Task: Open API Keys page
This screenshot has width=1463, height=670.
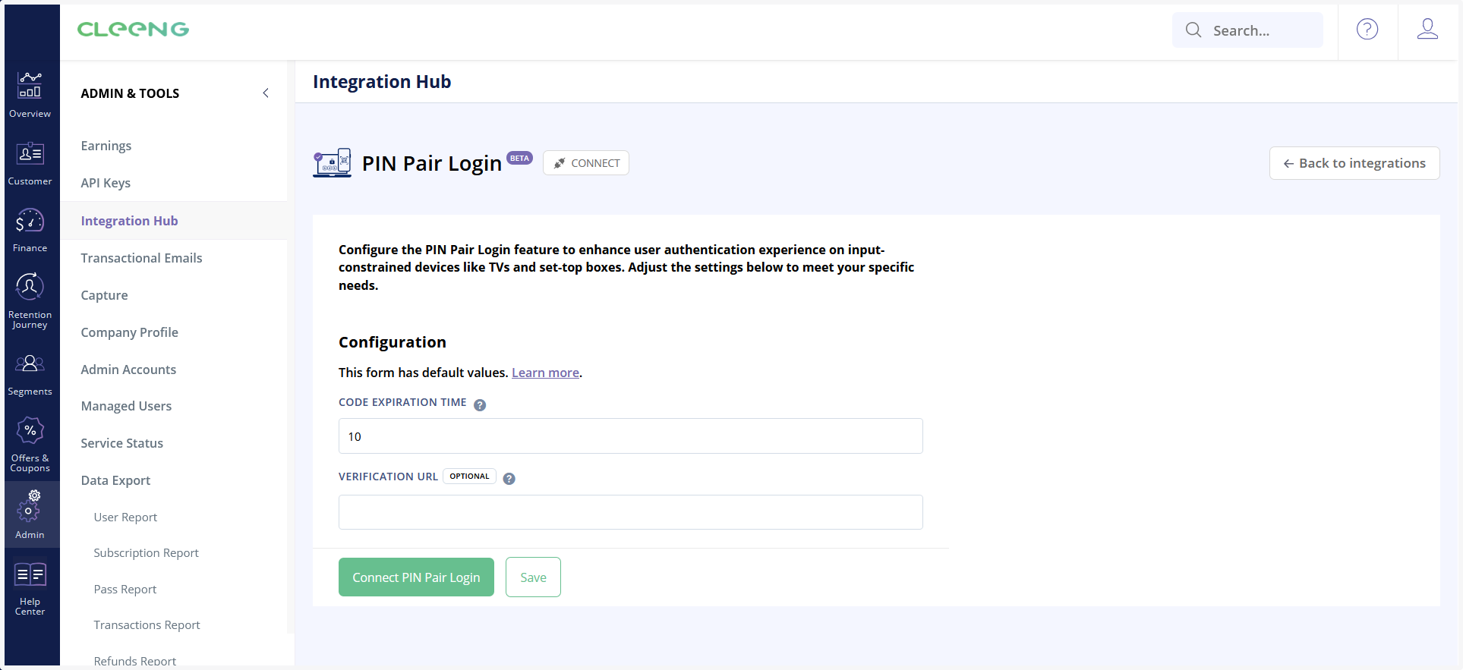Action: tap(106, 183)
